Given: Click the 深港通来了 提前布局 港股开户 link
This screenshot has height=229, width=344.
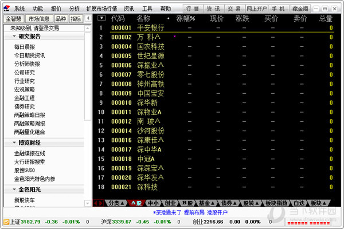Looking at the screenshot, I should point(190,212).
